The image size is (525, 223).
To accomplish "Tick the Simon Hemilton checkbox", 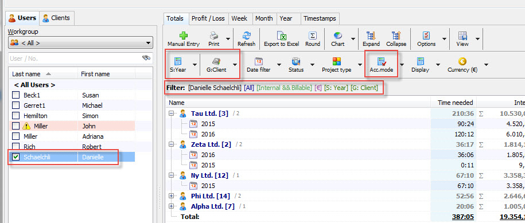I will 15,116.
